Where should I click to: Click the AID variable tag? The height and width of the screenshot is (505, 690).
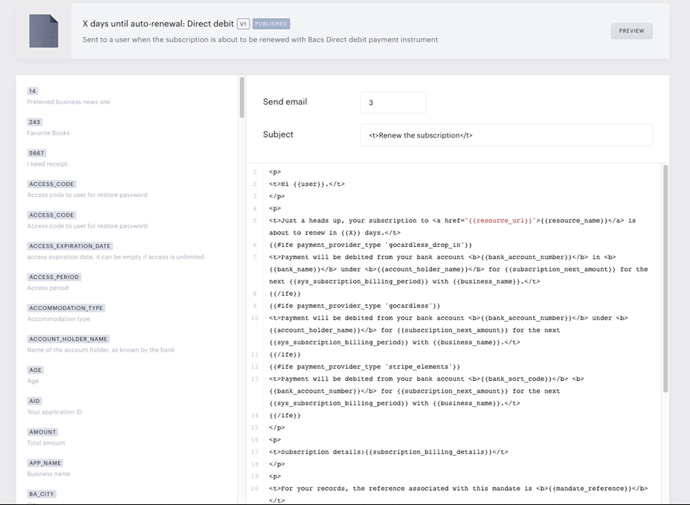(x=34, y=401)
